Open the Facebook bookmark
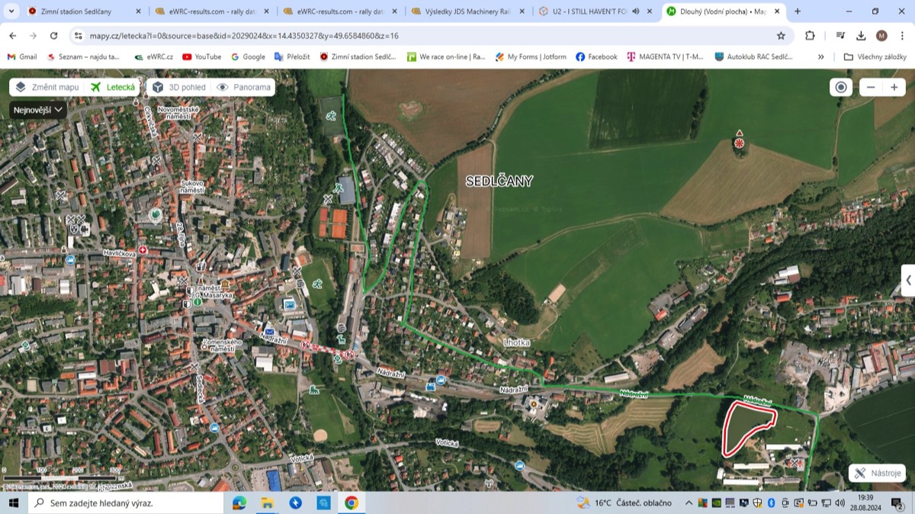 (x=596, y=56)
